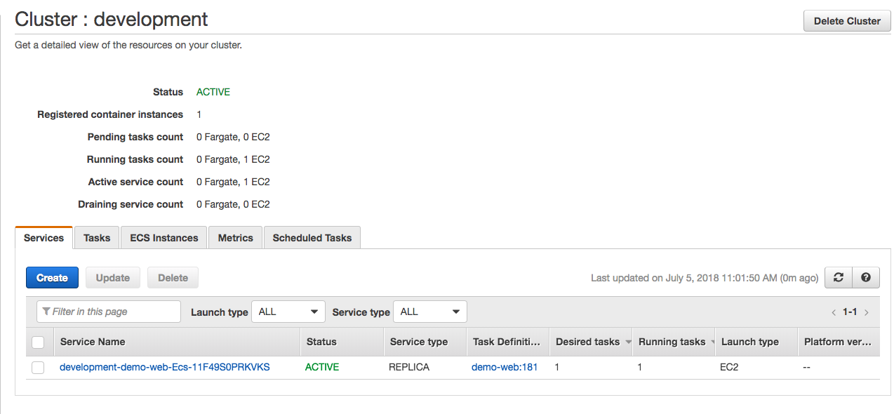Sort by Running tasks arrow

coord(712,342)
